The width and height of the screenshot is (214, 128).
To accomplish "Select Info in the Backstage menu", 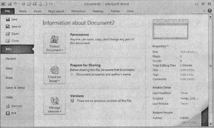I will pyautogui.click(x=17, y=49).
